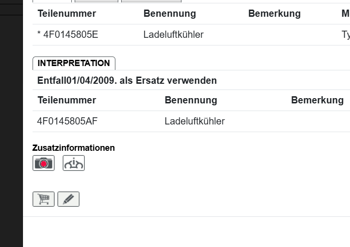350x247 pixels.
Task: Click Ladeluftkühler in the 4F0145805AF row
Action: coord(194,122)
